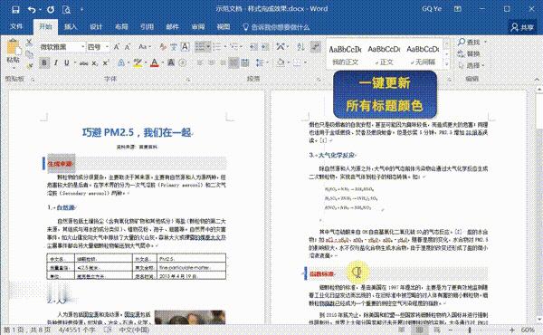Image resolution: width=543 pixels, height=335 pixels.
Task: Apply subscript formatting
Action: click(94, 63)
